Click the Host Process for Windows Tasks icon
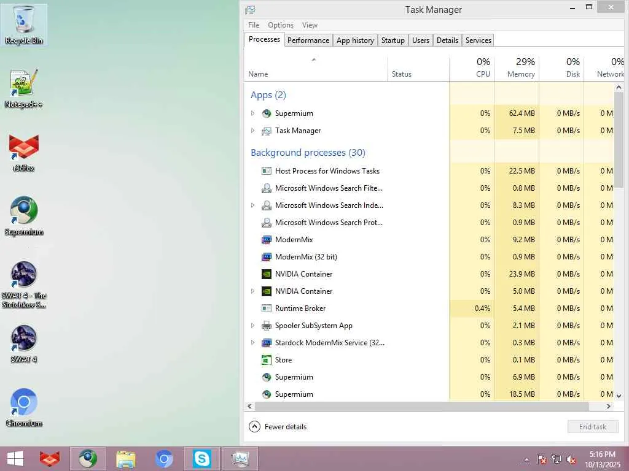 coord(267,171)
